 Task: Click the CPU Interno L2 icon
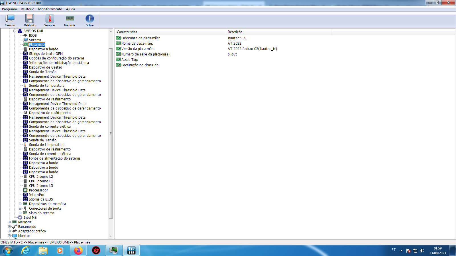point(25,177)
